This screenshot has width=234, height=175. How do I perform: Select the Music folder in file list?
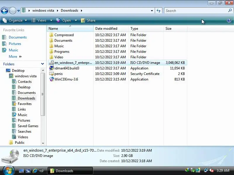click(59, 46)
